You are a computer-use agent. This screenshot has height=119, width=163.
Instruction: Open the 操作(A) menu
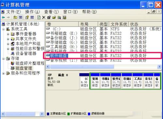33,12
